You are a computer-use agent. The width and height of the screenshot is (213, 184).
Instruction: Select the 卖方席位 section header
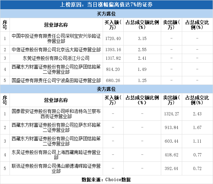click(106, 89)
